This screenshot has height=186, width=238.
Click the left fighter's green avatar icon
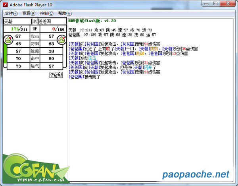[8, 39]
